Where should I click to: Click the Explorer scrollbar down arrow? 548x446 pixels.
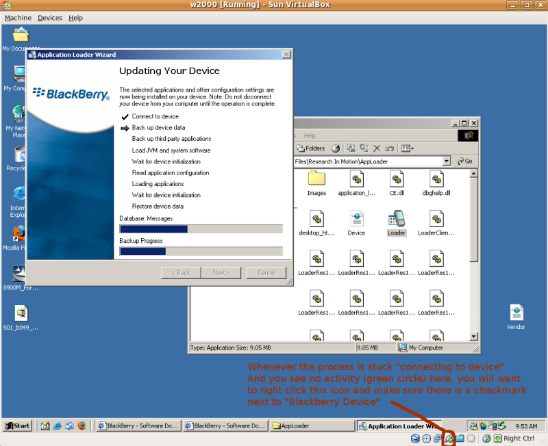coord(473,337)
